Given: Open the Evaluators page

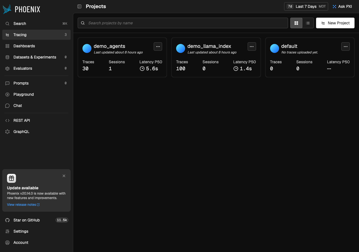Looking at the screenshot, I should click(36, 68).
